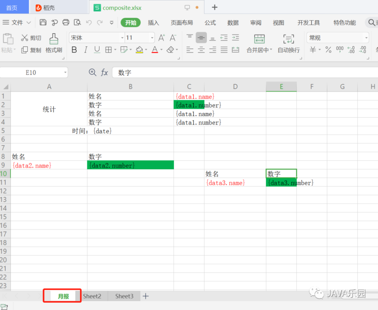Click the fx insert function icon
This screenshot has width=378, height=310.
(104, 72)
